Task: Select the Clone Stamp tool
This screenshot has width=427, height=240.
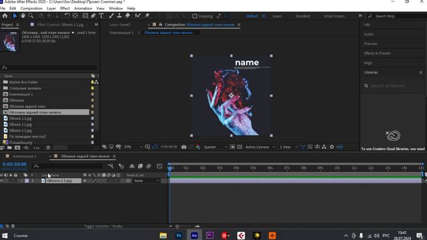Action: pyautogui.click(x=119, y=16)
